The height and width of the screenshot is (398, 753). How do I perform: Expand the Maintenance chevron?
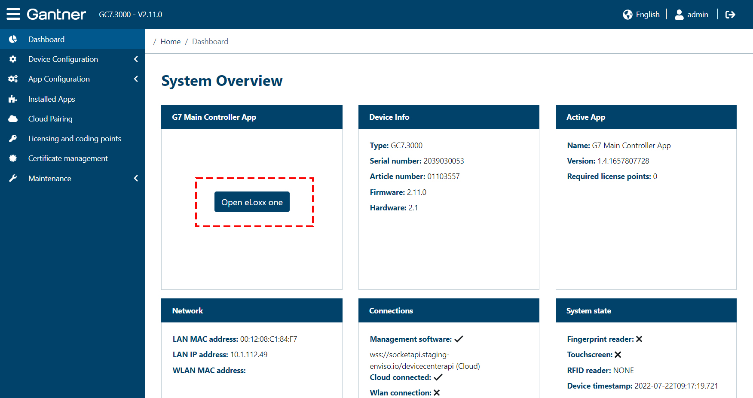(x=136, y=178)
